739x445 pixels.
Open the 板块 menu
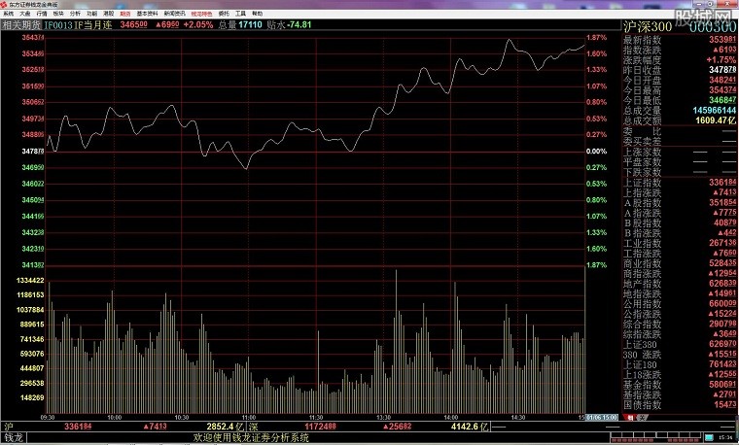(x=57, y=14)
